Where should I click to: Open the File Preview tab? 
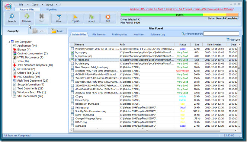(x=99, y=35)
